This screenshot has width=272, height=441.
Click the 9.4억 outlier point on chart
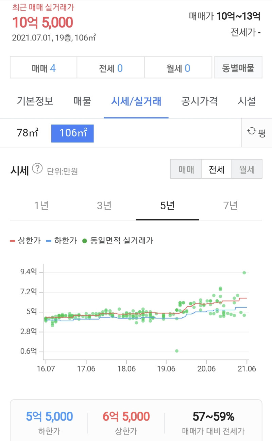(x=244, y=273)
